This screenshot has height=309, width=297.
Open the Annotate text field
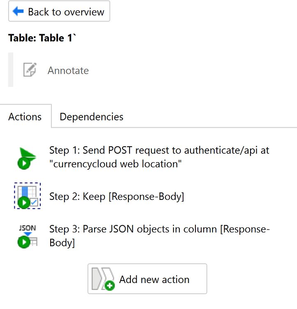[68, 70]
